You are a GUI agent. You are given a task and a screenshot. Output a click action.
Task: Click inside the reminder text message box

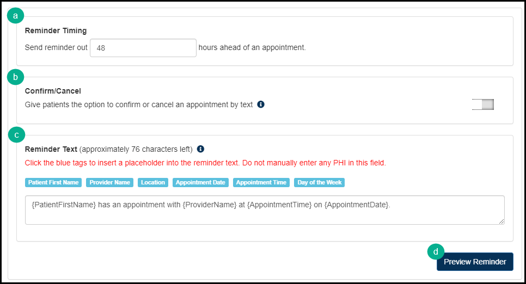[x=265, y=210]
